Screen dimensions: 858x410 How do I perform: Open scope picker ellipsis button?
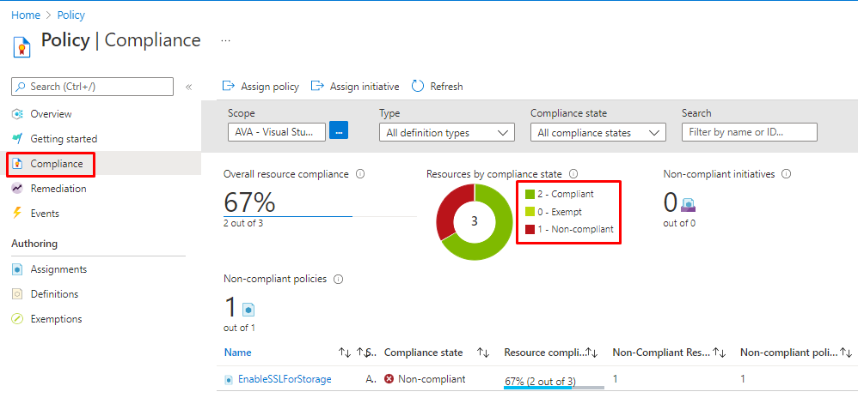tap(339, 131)
